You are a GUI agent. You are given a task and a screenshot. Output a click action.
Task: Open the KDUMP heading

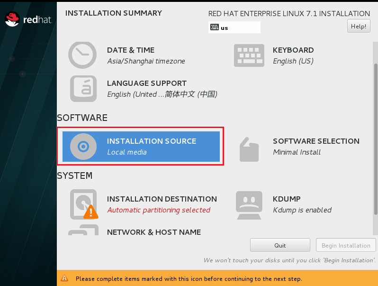pos(287,199)
